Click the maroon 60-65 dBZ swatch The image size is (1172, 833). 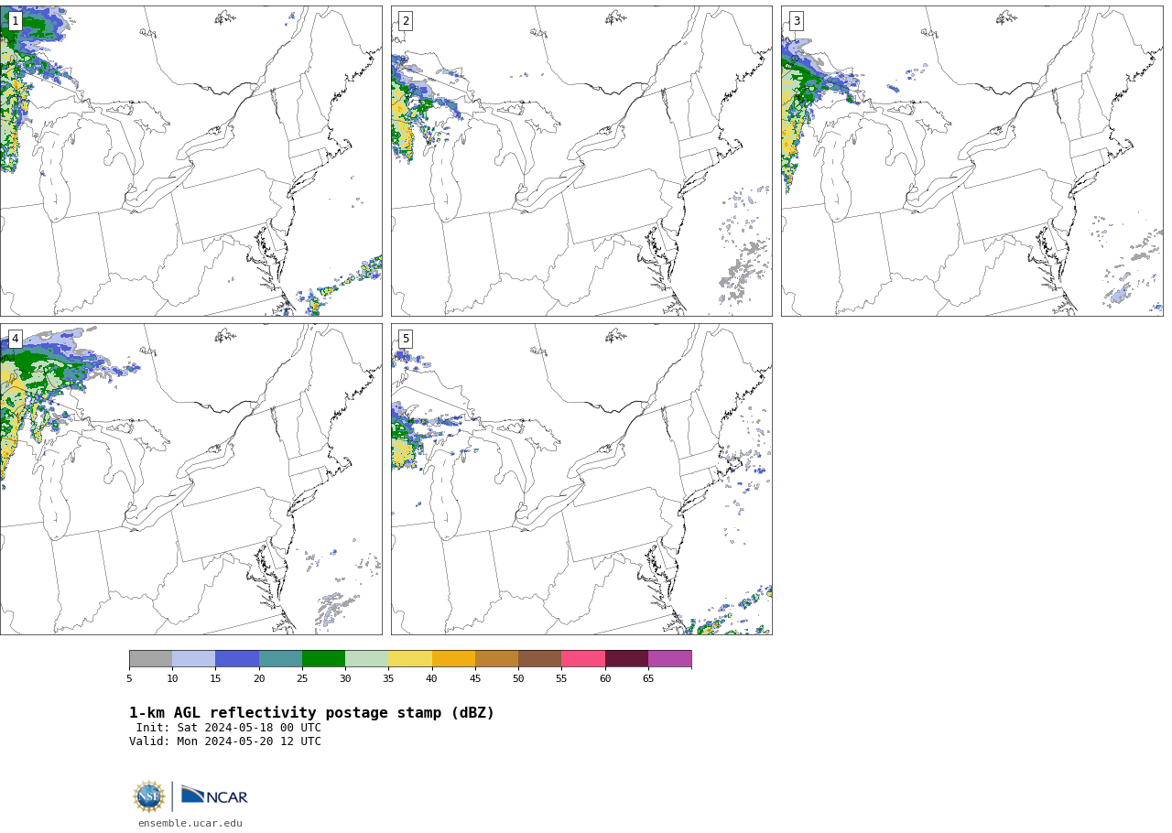pyautogui.click(x=626, y=659)
